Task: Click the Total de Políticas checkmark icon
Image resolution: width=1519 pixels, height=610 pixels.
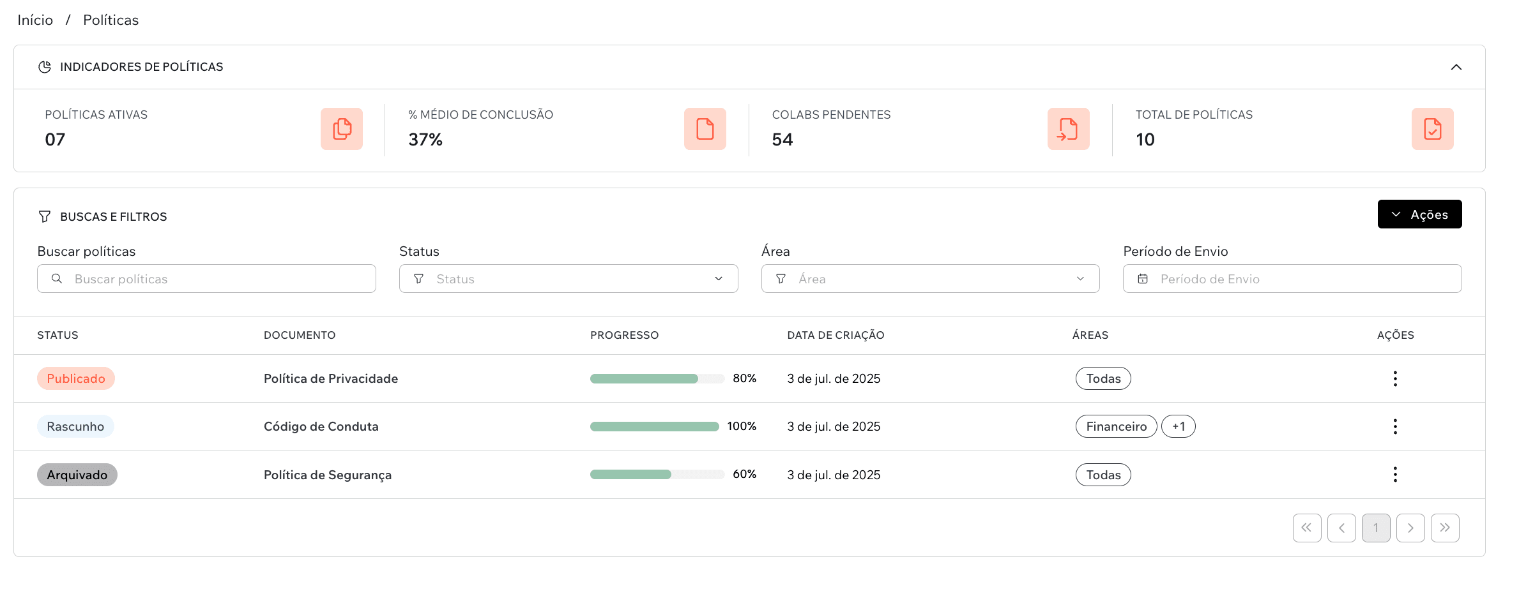Action: tap(1432, 129)
